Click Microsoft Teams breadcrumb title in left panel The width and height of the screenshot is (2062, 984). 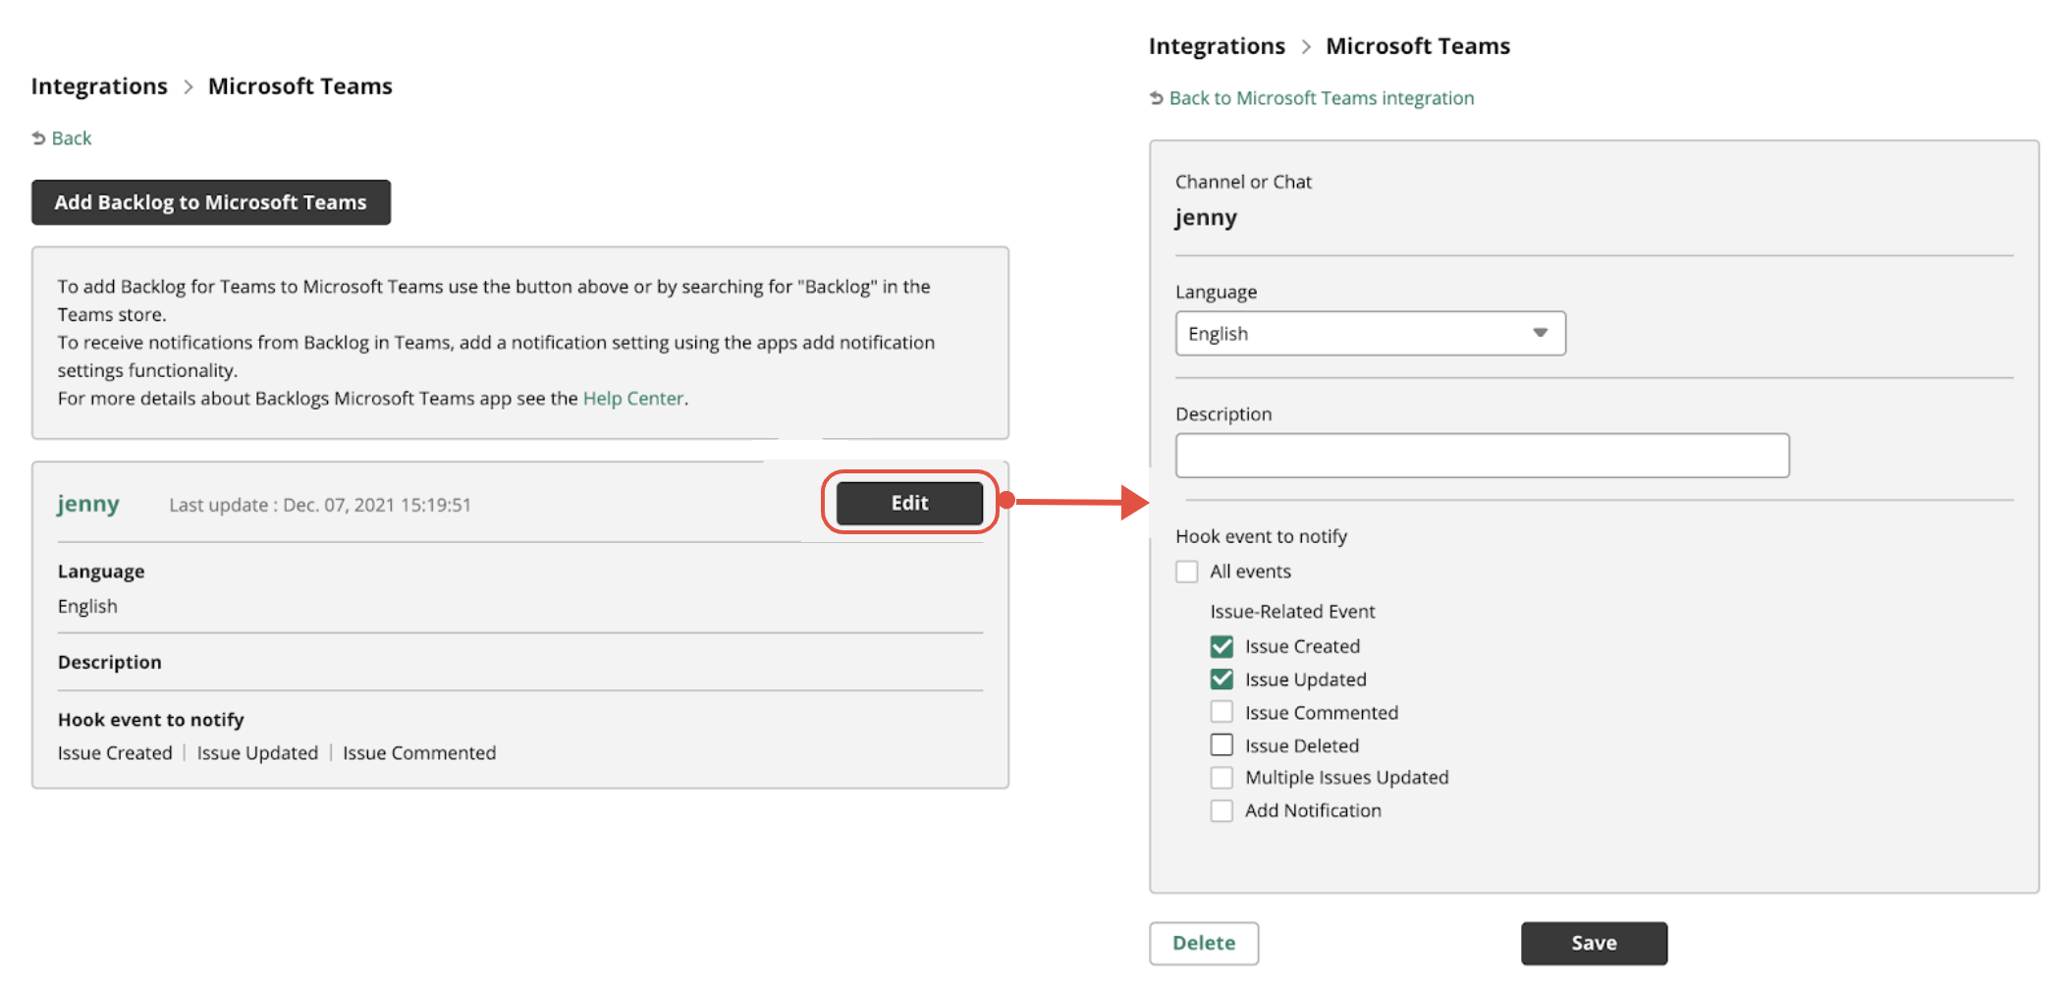[x=300, y=86]
